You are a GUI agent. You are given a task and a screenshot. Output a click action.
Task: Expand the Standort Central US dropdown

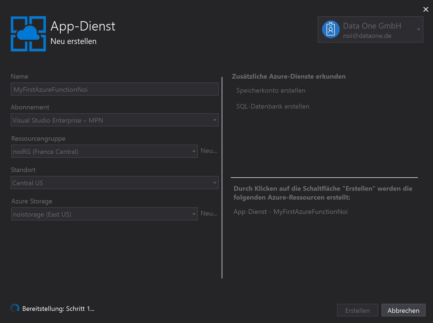click(x=215, y=183)
